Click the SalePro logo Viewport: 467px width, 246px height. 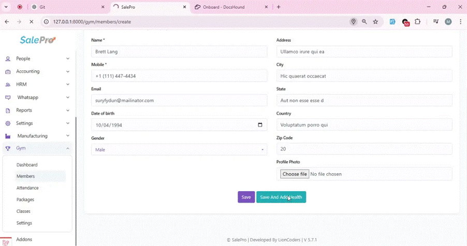pos(37,40)
